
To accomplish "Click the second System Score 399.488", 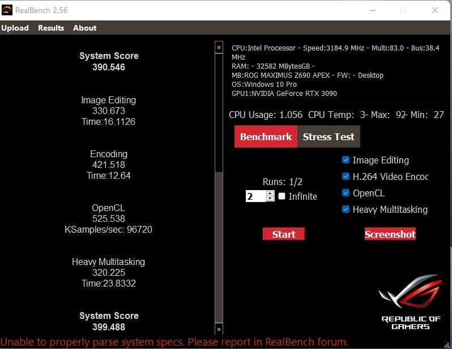I will point(109,327).
